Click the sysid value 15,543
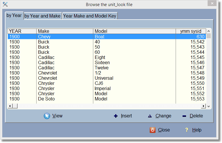This screenshot has width=222, height=143. tap(197, 47)
